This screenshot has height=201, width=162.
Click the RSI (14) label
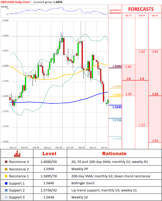click(5, 7)
